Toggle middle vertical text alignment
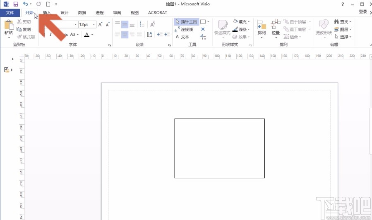The image size is (372, 220). (x=125, y=24)
